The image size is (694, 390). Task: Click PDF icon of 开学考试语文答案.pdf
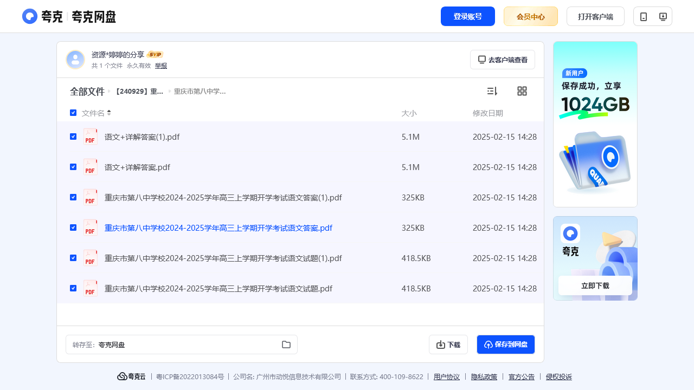91,227
